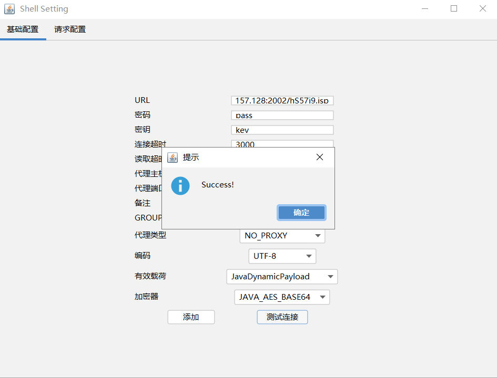
Task: Click the 测试连接 button
Action: [282, 317]
